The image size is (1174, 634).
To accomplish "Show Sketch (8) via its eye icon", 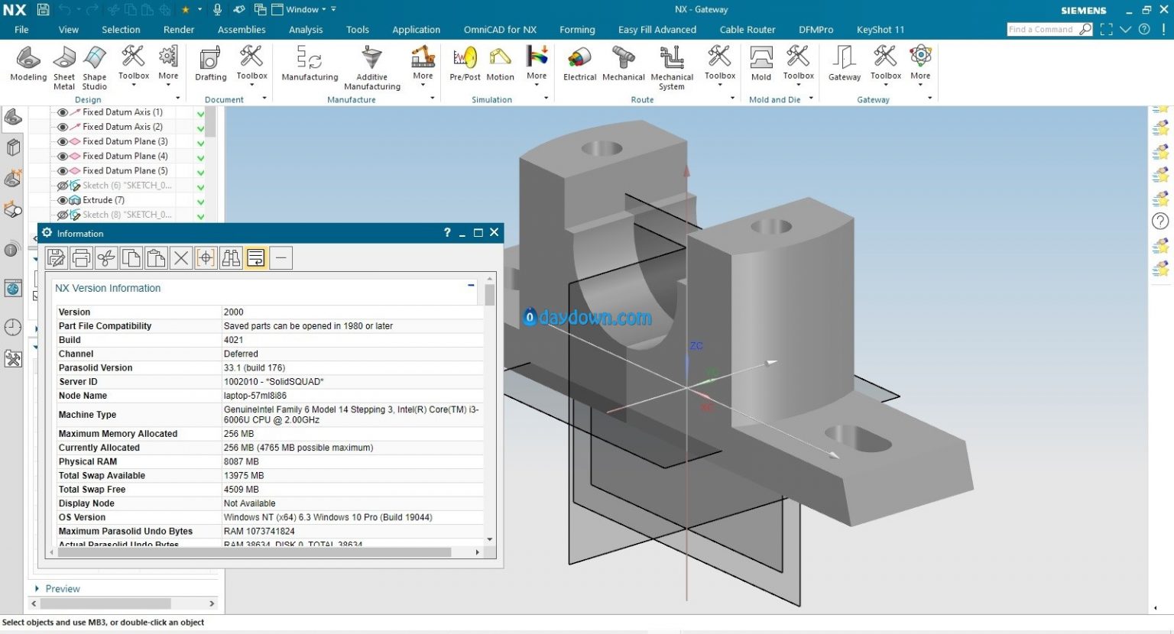I will coord(63,215).
